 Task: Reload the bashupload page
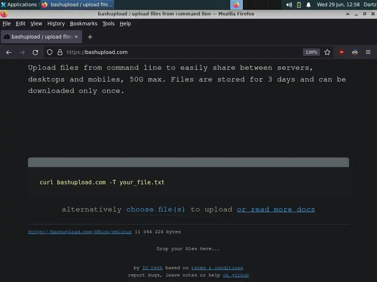pyautogui.click(x=35, y=52)
